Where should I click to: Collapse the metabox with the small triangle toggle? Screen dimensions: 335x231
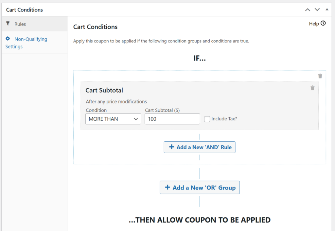(326, 9)
